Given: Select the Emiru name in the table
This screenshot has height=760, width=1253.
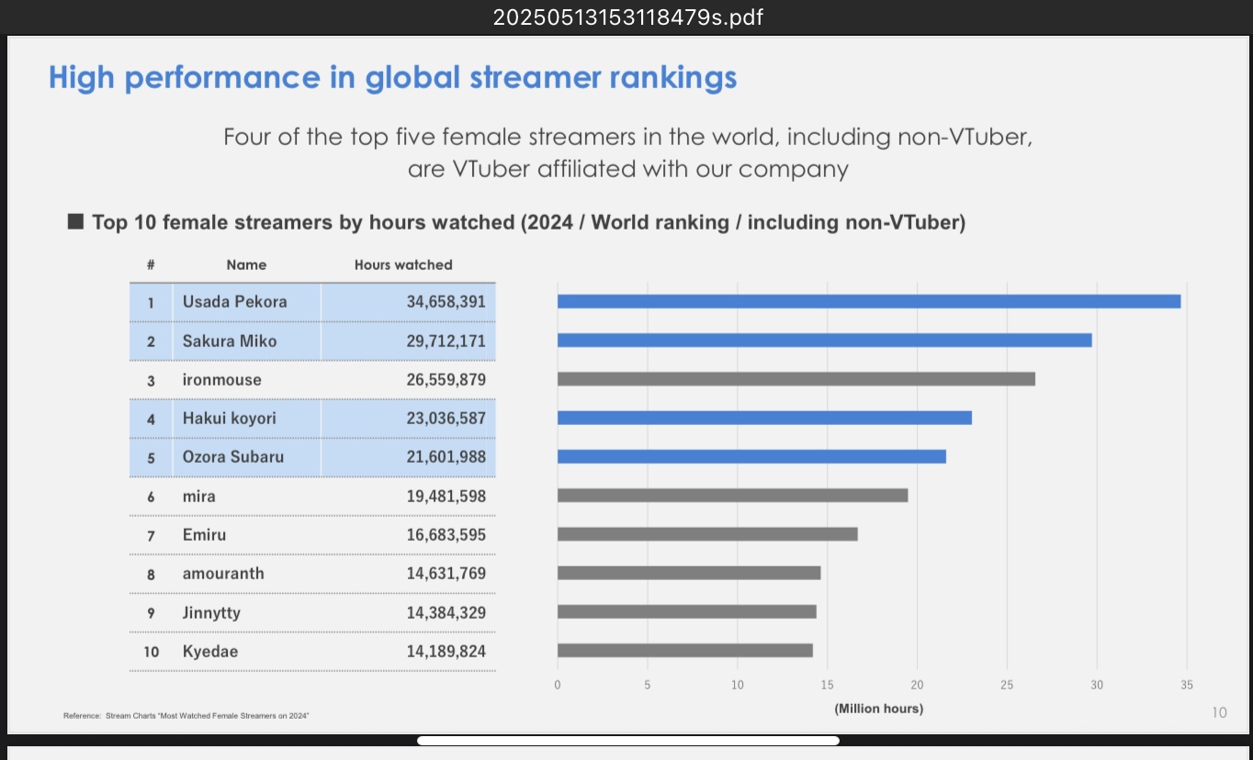Looking at the screenshot, I should 204,534.
